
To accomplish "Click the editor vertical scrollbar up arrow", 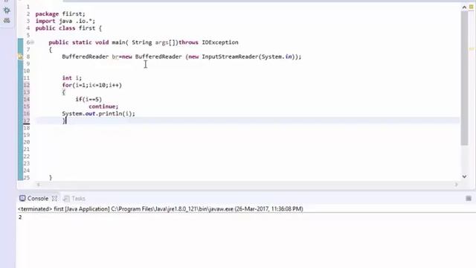I will pyautogui.click(x=464, y=7).
